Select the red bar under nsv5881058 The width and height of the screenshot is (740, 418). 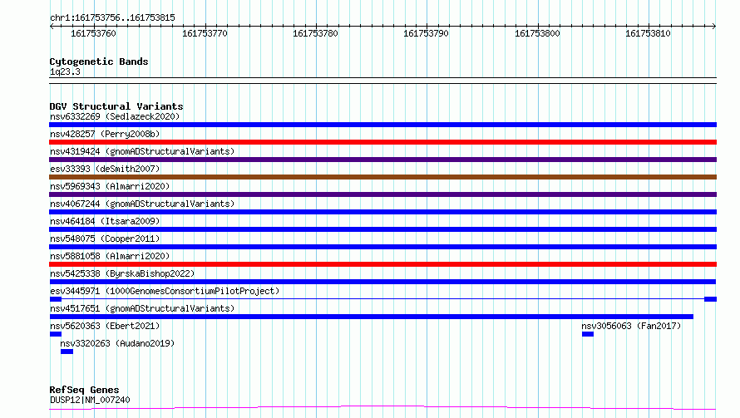coord(382,264)
